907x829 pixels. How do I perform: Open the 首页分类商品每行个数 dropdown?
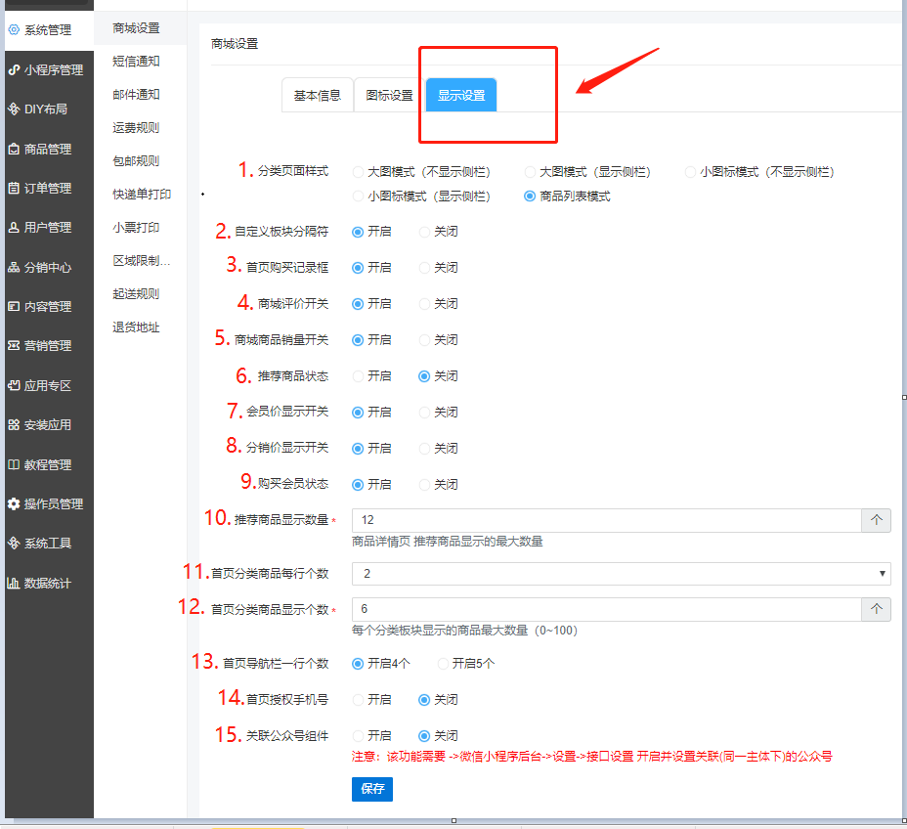621,574
